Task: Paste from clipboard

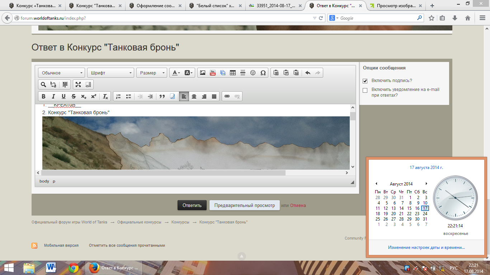Action: click(x=276, y=73)
